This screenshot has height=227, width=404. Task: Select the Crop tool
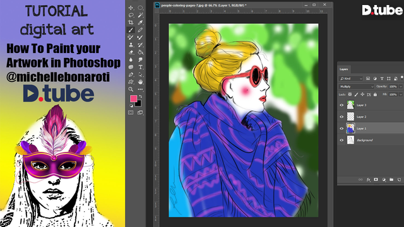[131, 23]
